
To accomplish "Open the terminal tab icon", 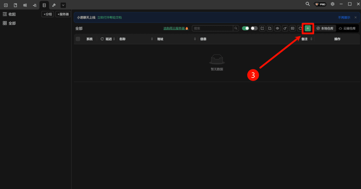I will (x=6, y=5).
